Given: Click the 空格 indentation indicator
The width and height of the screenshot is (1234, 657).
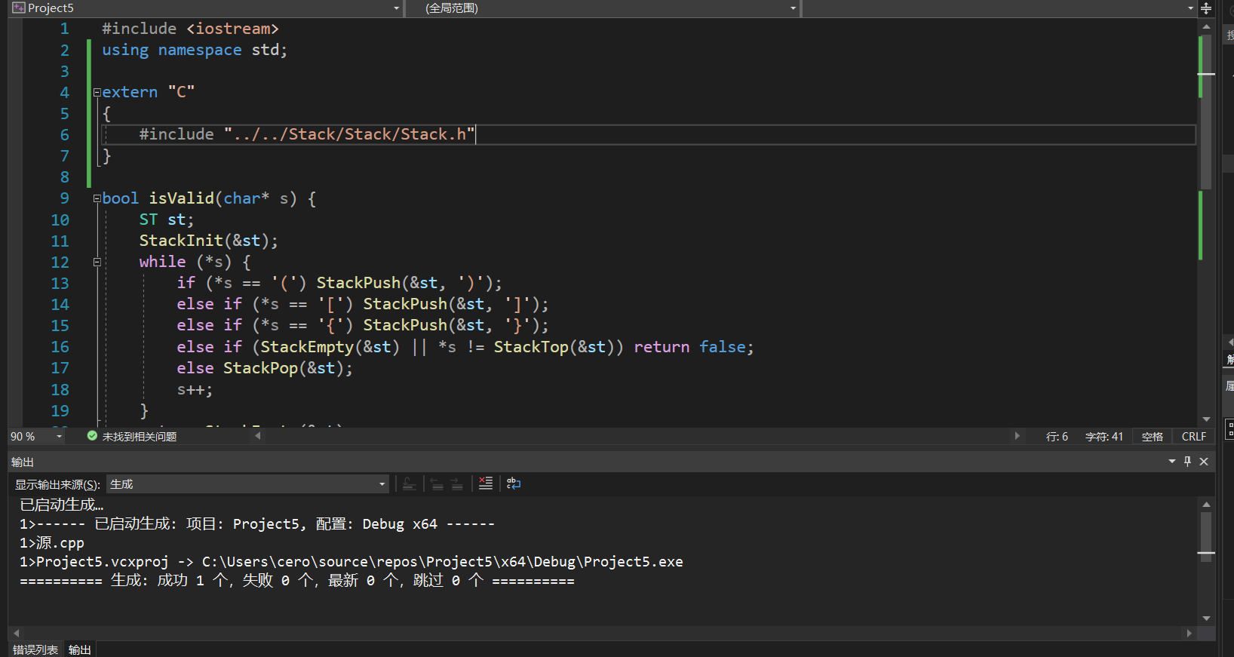Looking at the screenshot, I should coord(1152,437).
